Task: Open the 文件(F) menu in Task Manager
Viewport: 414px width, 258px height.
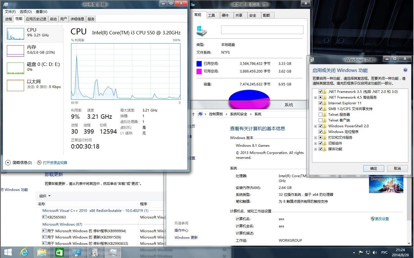Action: click(x=10, y=11)
